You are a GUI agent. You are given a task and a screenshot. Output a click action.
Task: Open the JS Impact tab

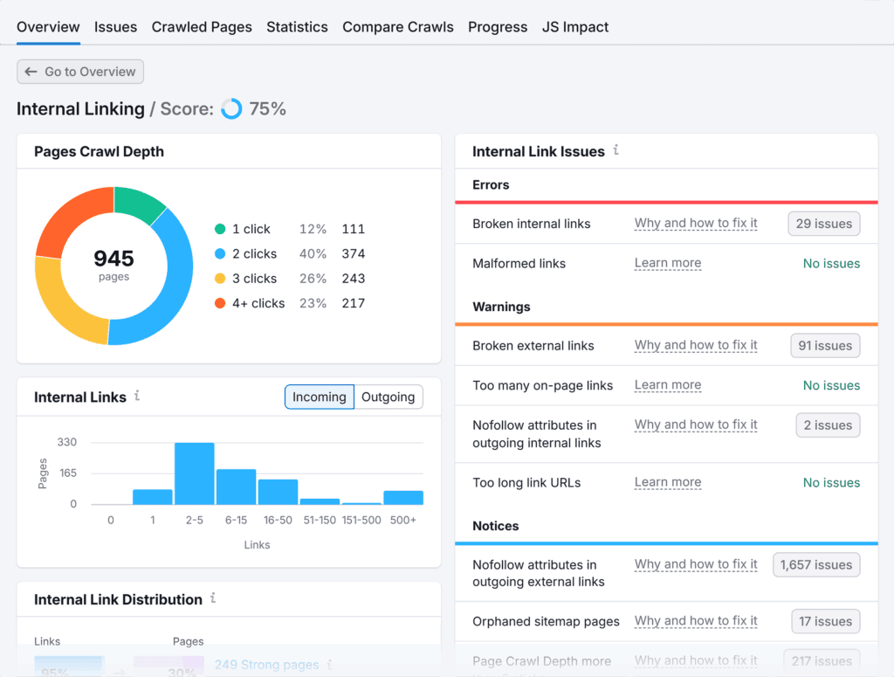(x=575, y=27)
